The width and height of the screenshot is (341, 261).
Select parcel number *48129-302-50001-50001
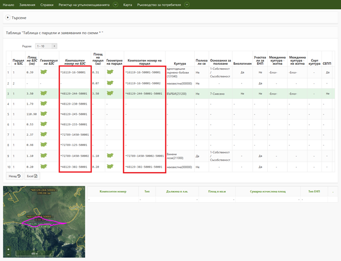143,167
